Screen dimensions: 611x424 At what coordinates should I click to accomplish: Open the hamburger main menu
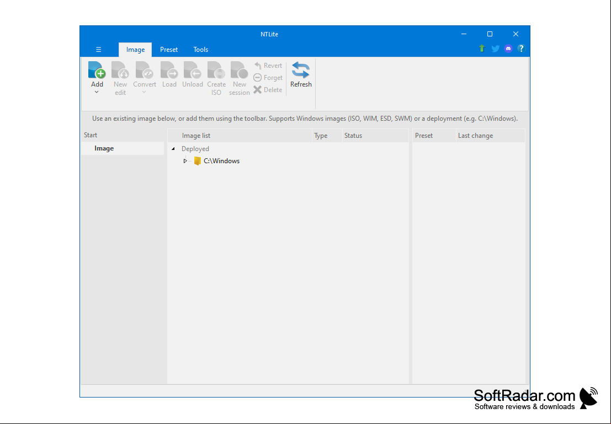[x=99, y=50]
